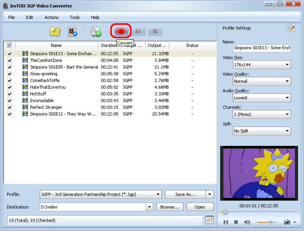Start conversion with the red Convert button
304x231 pixels.
click(x=121, y=31)
